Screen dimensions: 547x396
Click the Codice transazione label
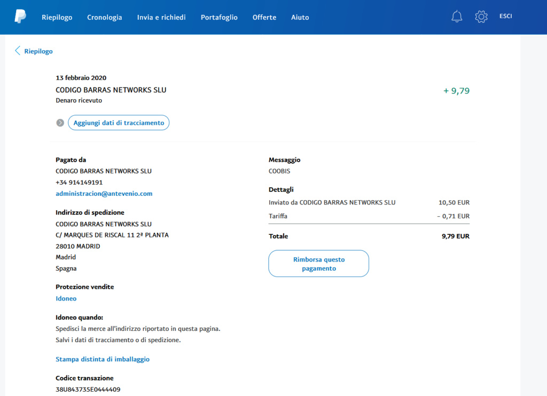click(84, 378)
